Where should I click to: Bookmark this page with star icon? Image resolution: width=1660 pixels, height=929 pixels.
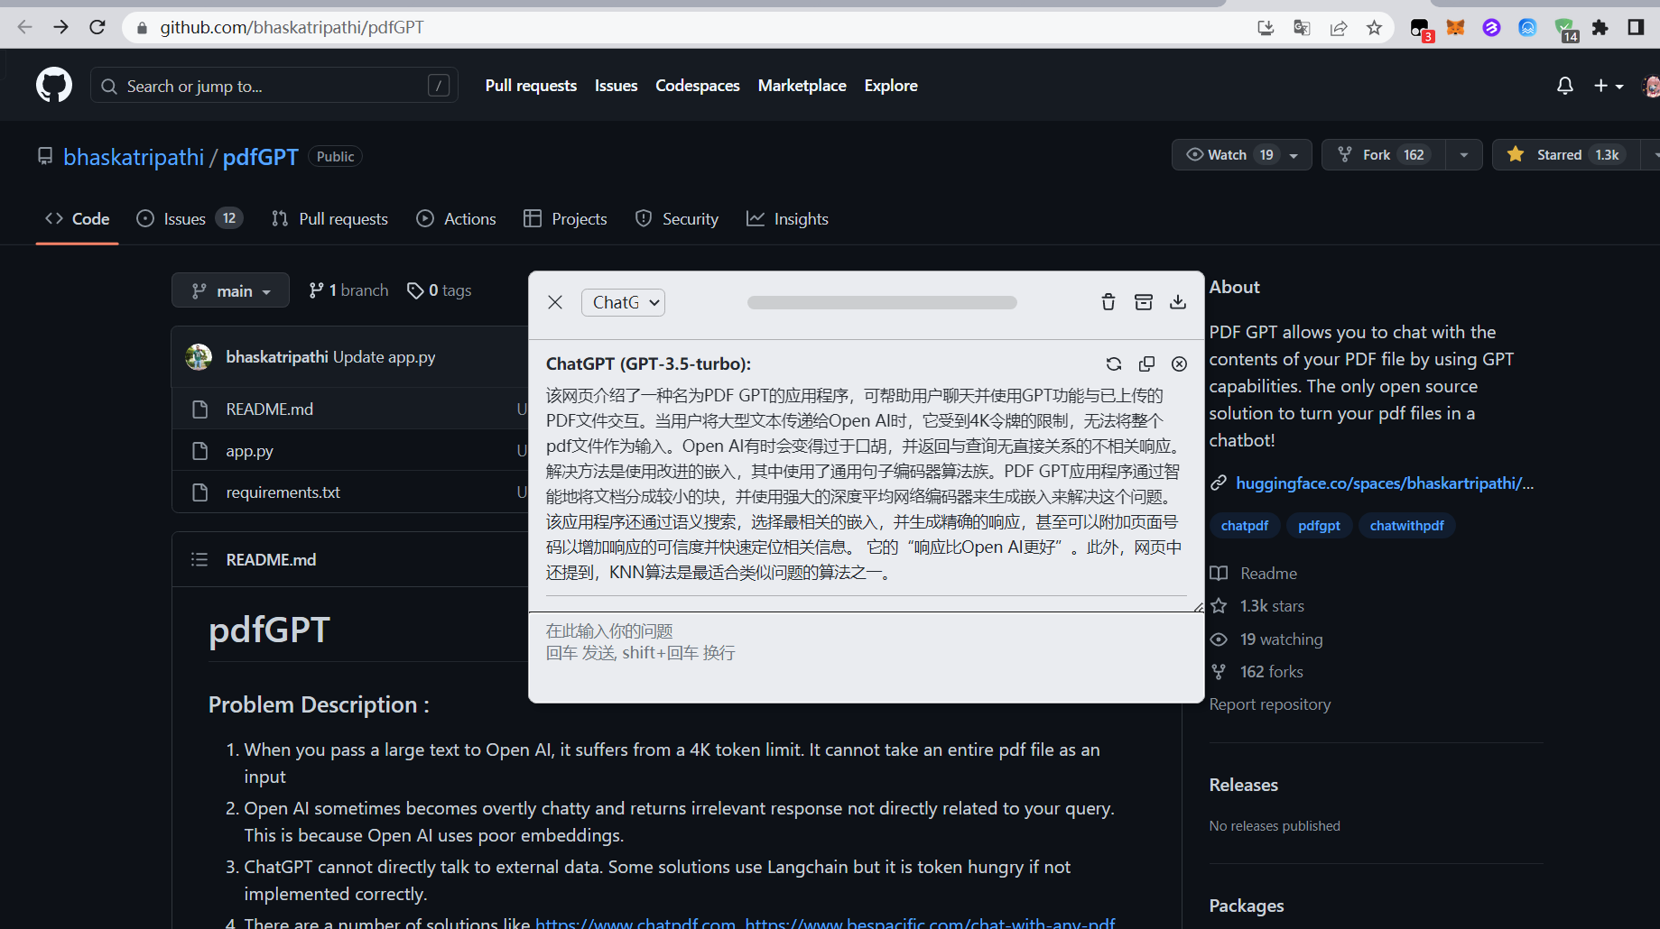1374,28
